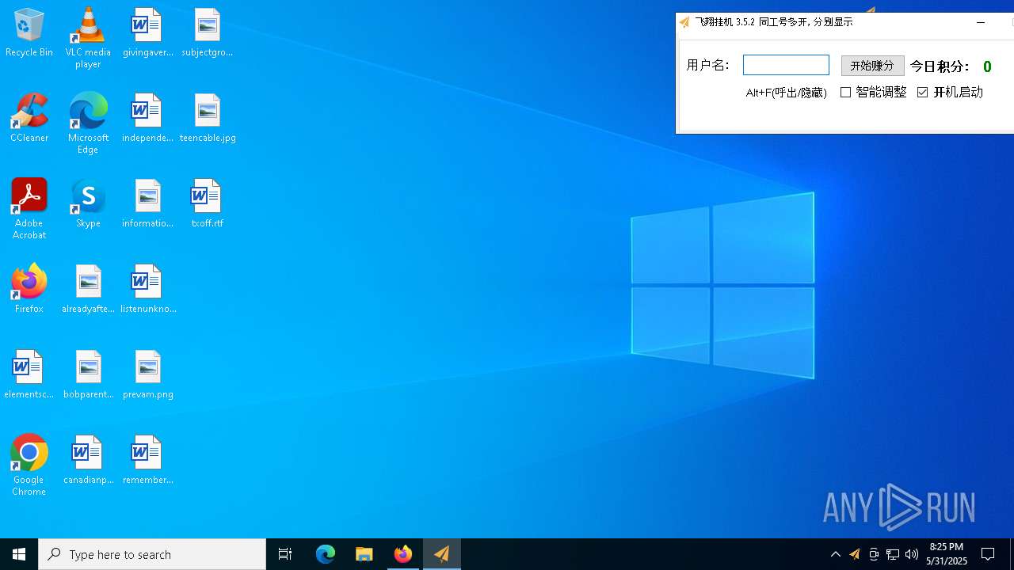
Task: Select the informatio image file icon
Action: (147, 203)
